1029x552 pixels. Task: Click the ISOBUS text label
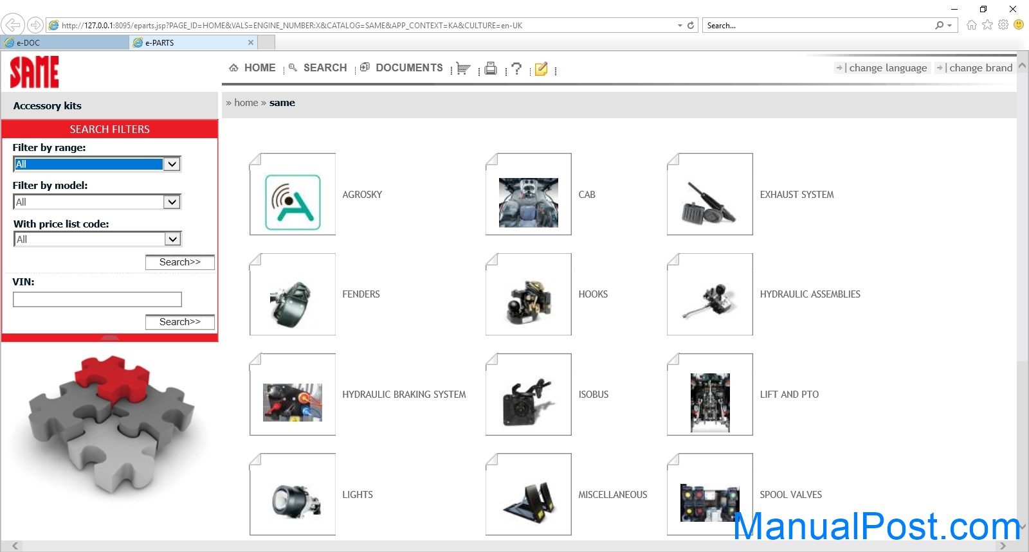pyautogui.click(x=593, y=395)
